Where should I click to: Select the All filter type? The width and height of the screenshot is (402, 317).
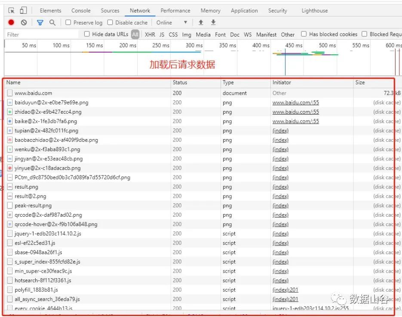[135, 34]
